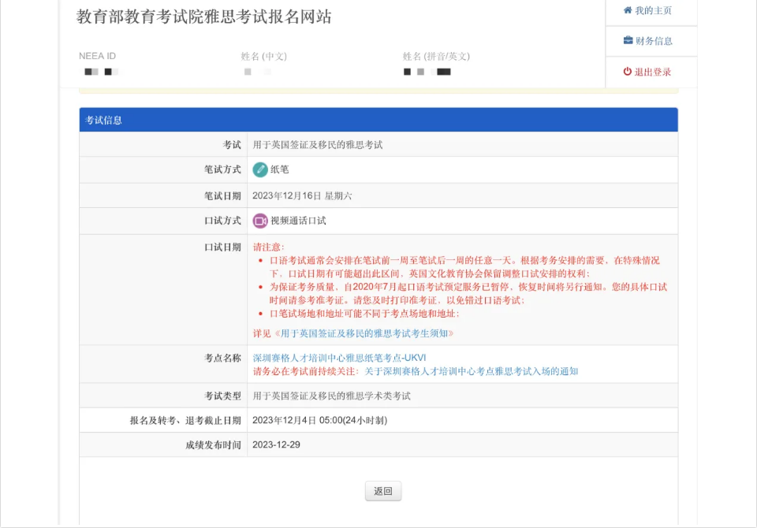Click the 口试日期 row label
The height and width of the screenshot is (528, 757).
tap(222, 247)
